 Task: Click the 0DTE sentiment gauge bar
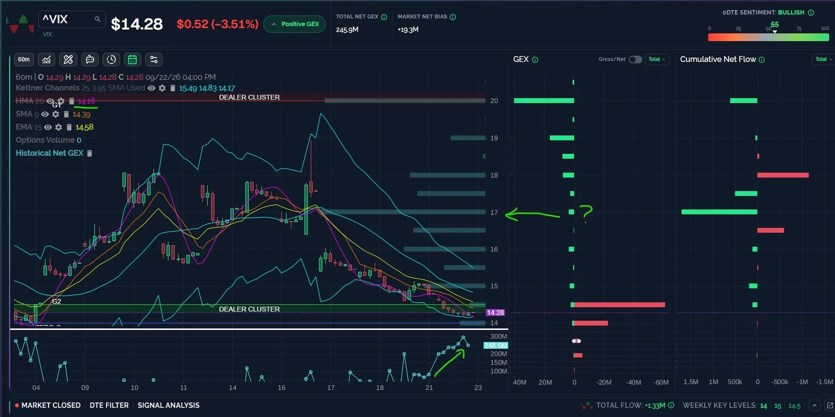(768, 37)
